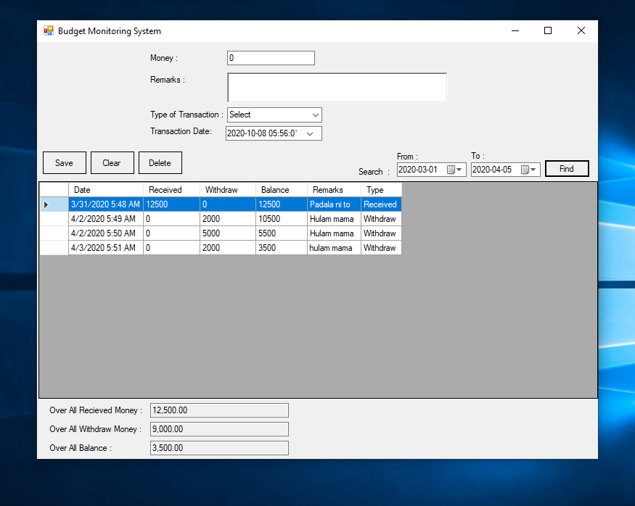The image size is (635, 506).
Task: Click the Delete button
Action: pyautogui.click(x=160, y=163)
